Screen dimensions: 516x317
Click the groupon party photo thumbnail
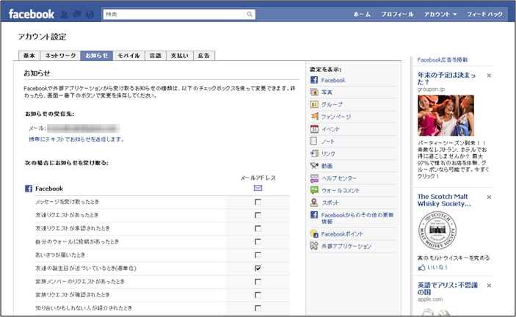pos(446,115)
